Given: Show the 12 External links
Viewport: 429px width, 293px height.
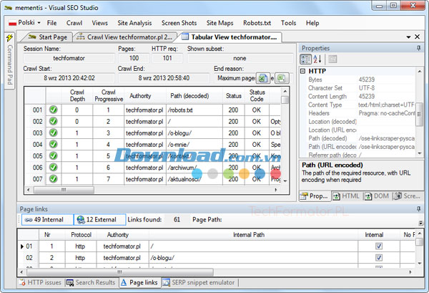Looking at the screenshot, I should pos(99,219).
